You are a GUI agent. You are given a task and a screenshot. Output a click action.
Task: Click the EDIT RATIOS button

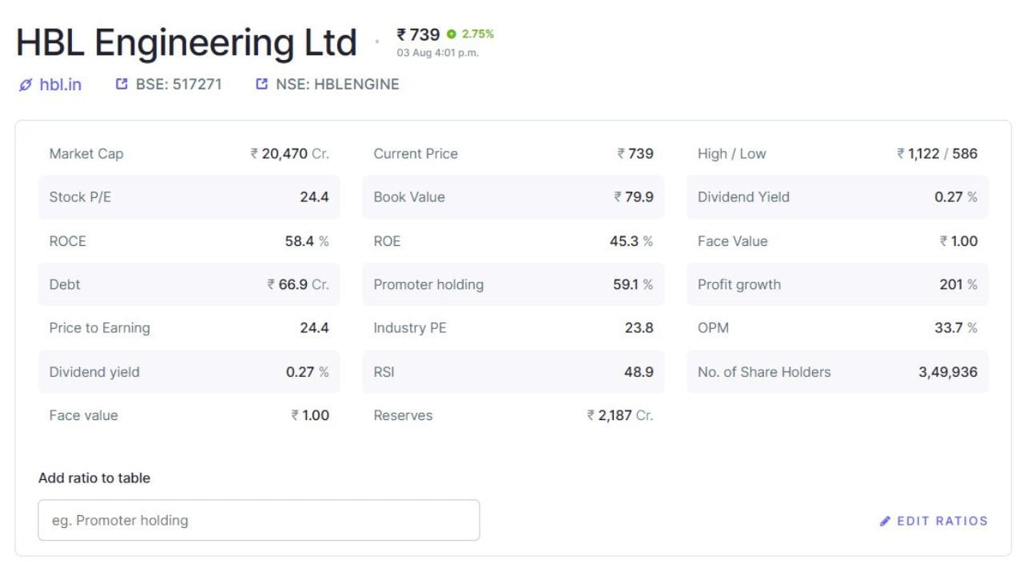933,521
